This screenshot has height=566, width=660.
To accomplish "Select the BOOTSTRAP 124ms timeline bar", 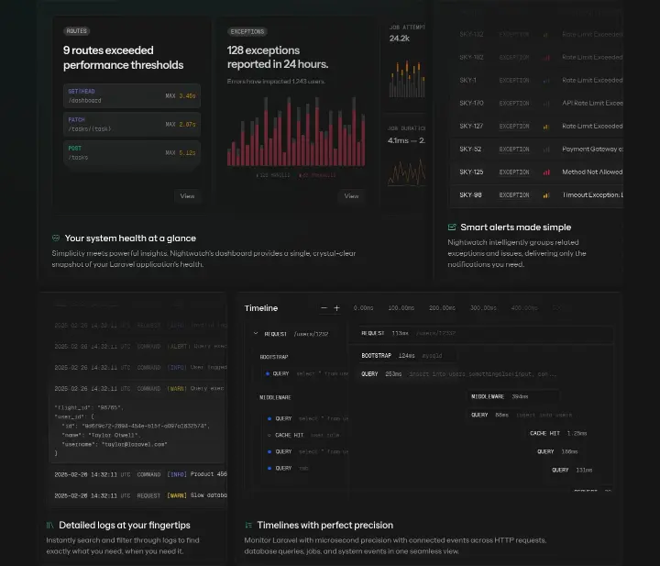I will 407,356.
